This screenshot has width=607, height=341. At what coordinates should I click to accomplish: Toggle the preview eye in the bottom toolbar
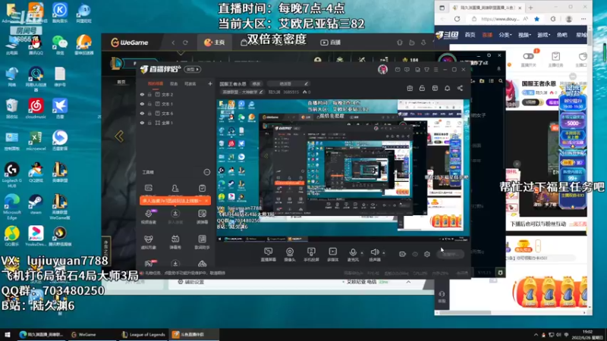click(415, 254)
